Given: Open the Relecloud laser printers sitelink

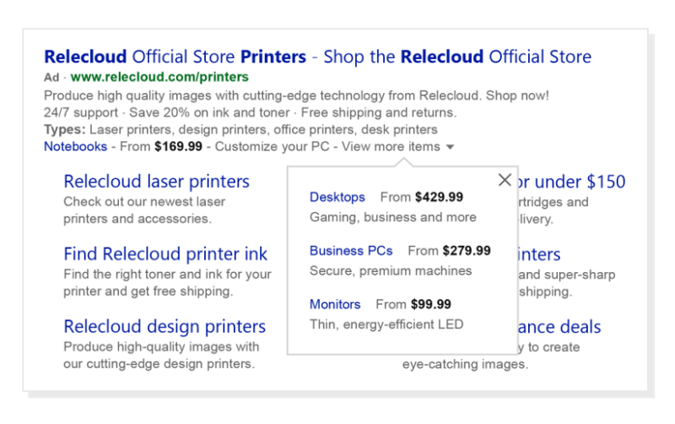Looking at the screenshot, I should [157, 182].
